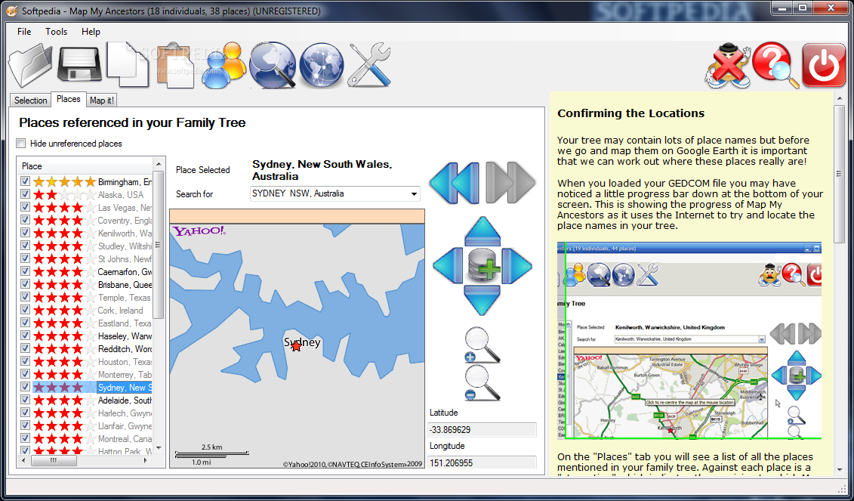The width and height of the screenshot is (854, 501).
Task: Zoom out with the minus magnifier
Action: pos(482,384)
